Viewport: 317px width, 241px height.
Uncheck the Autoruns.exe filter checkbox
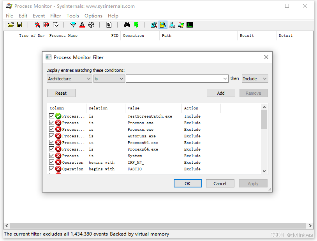click(x=51, y=136)
